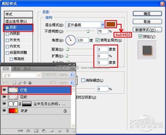The image size is (166, 135).
Task: Open the layer blend mode 正常 dropdown
Action: 39,75
